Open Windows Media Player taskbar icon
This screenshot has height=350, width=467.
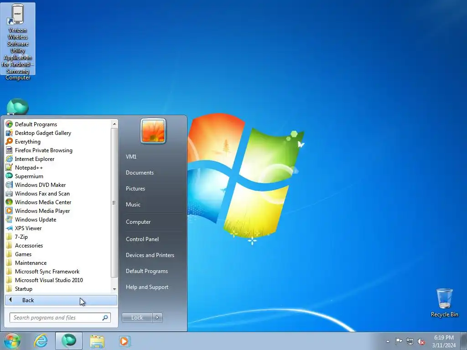coord(125,341)
